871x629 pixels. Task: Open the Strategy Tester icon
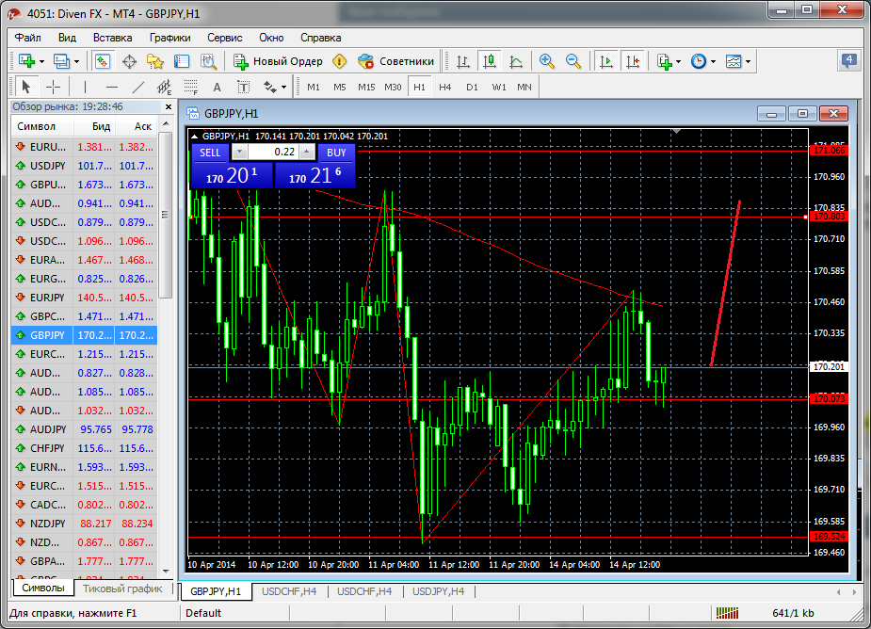tap(208, 61)
